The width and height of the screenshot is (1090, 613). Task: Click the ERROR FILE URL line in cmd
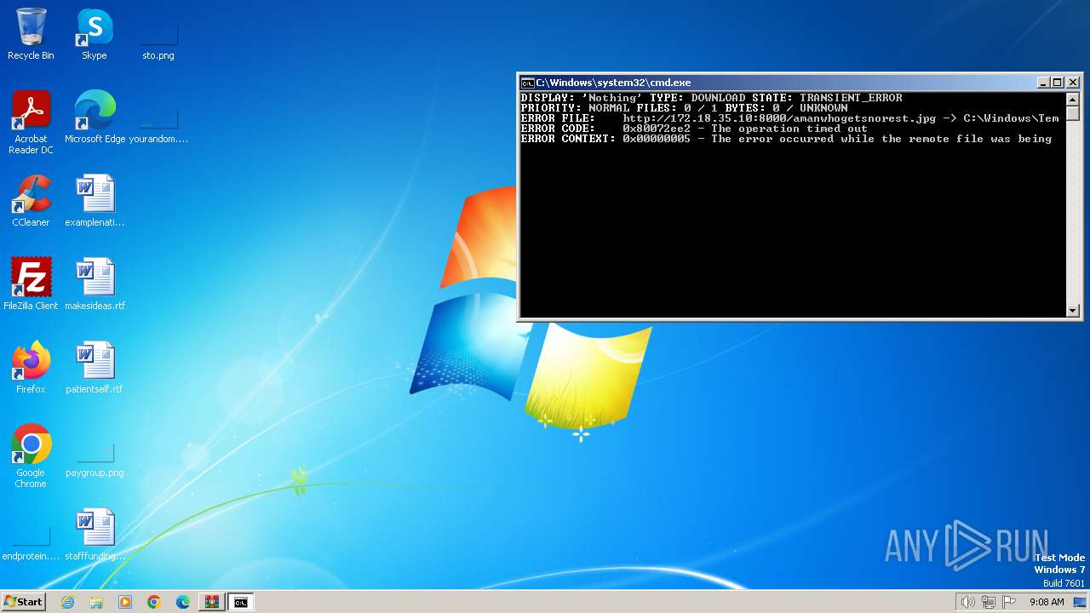(x=789, y=118)
